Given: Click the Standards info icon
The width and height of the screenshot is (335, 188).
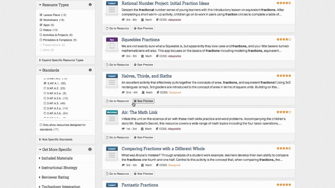Looking at the screenshot, I should click(90, 70).
